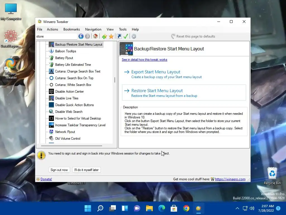
Task: Open the notification badge in taskbar corner
Action: [x=278, y=208]
